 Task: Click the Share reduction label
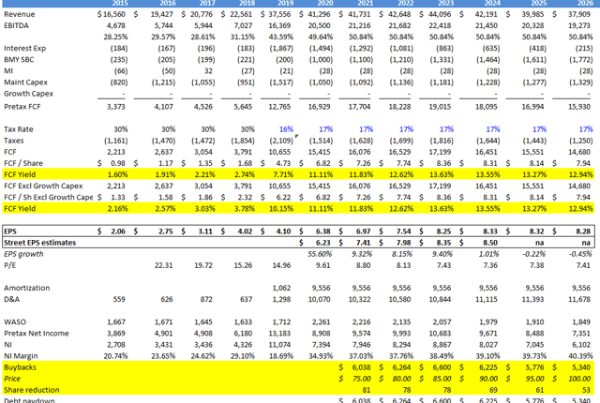point(31,390)
